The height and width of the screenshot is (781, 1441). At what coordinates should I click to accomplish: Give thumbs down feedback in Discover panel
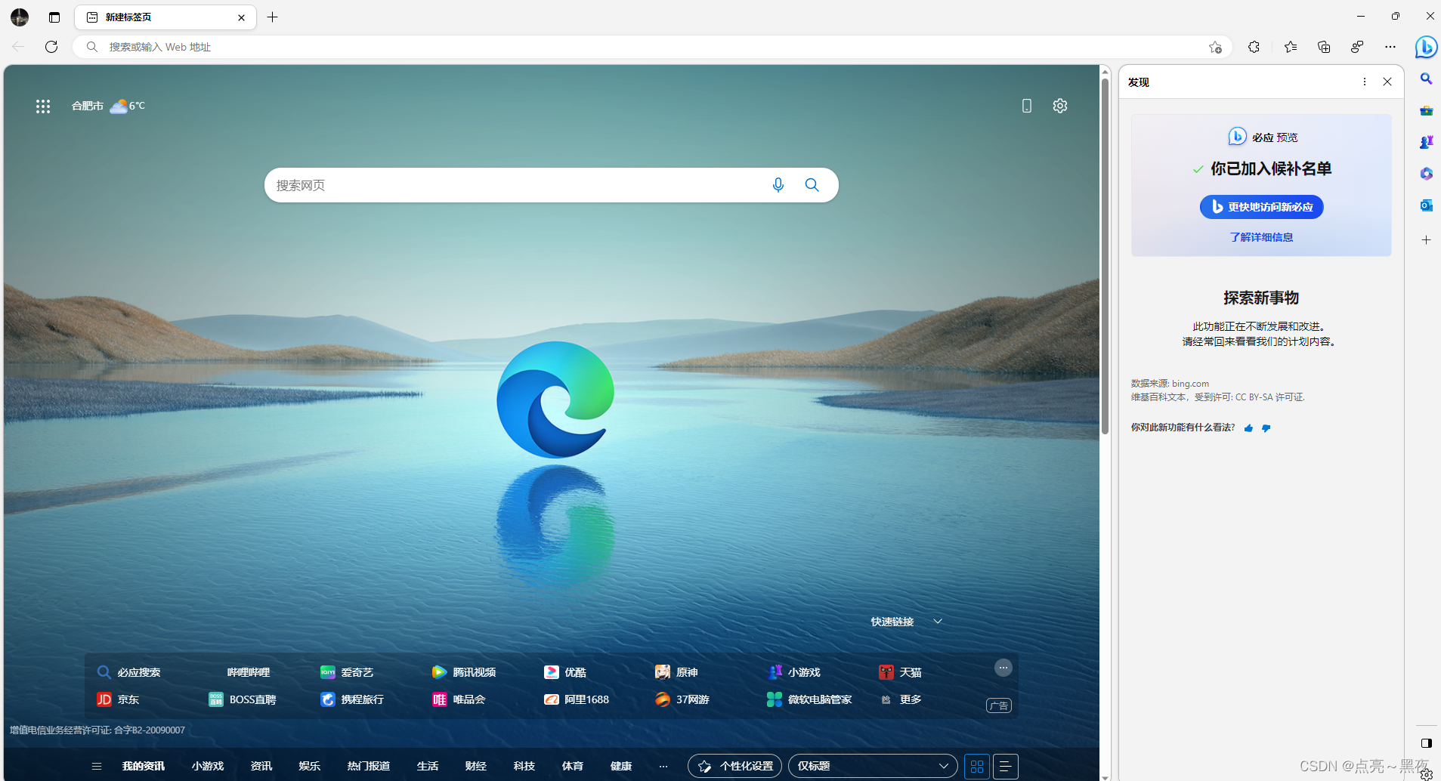(x=1266, y=428)
